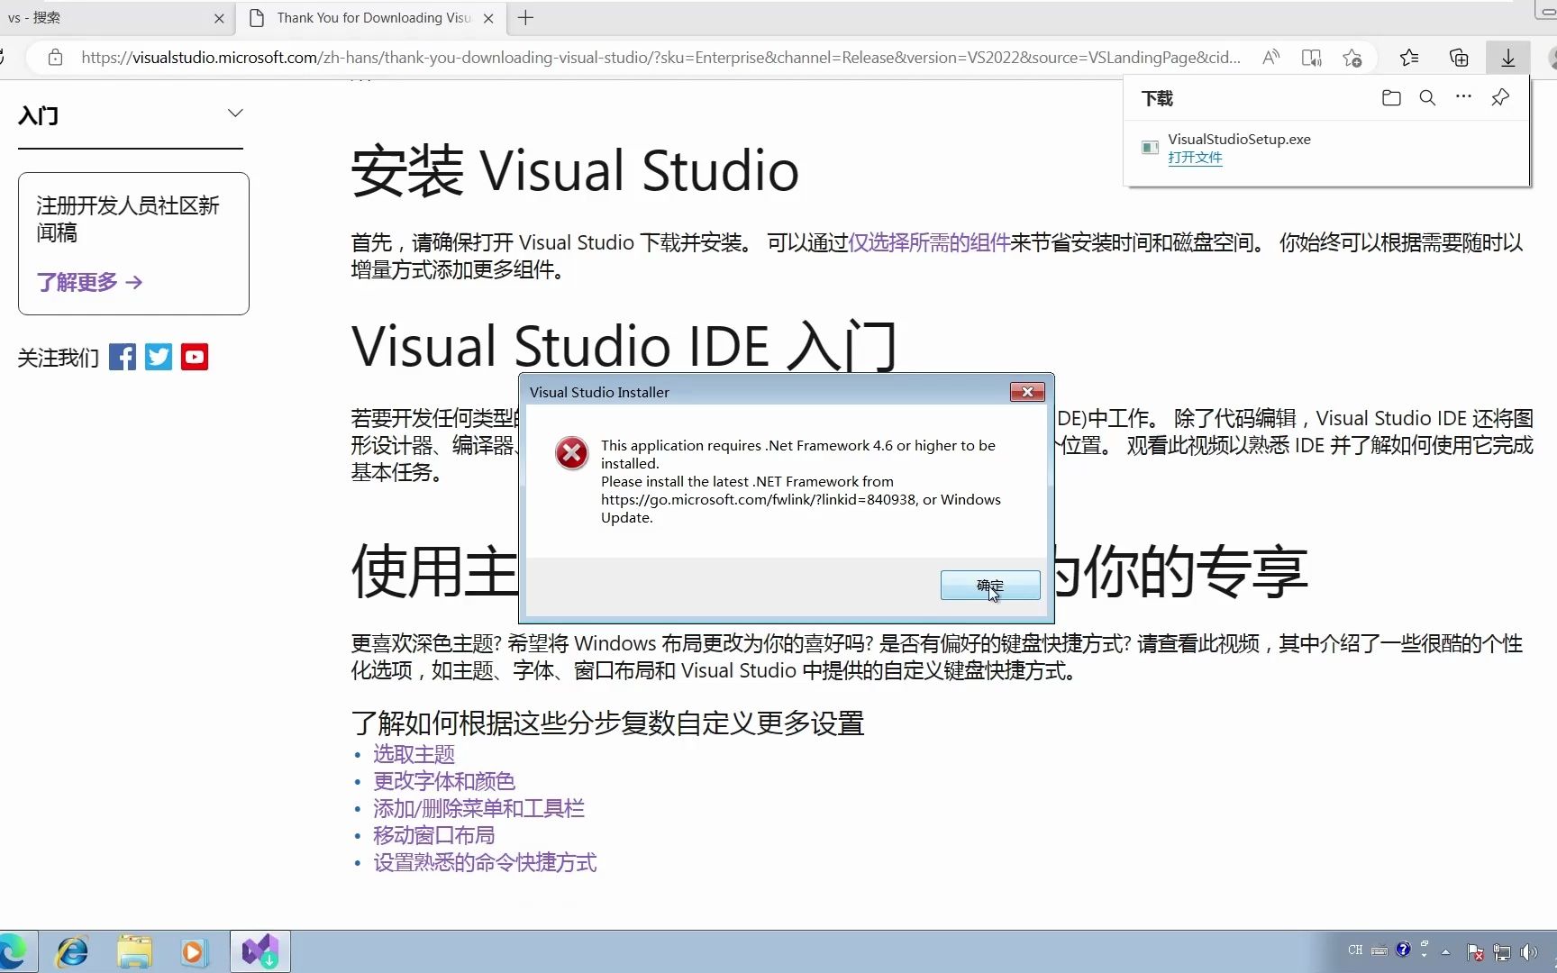The height and width of the screenshot is (973, 1557).
Task: Show hidden tray icons with the up arrow
Action: (x=1446, y=951)
